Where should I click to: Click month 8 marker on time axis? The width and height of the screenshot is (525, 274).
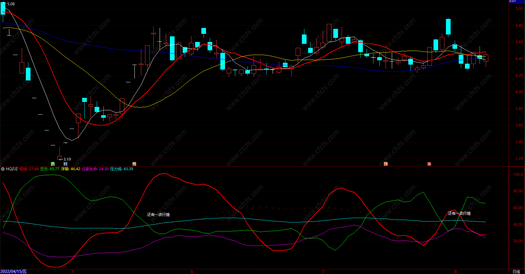click(x=456, y=272)
